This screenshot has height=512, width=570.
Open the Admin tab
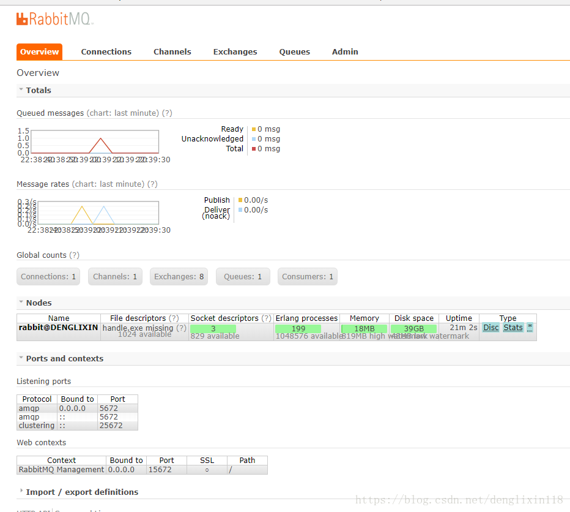click(x=345, y=51)
